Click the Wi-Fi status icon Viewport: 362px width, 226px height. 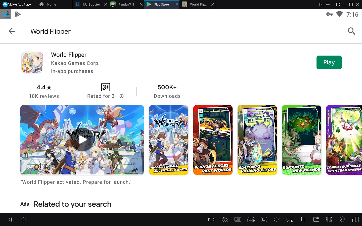click(x=339, y=14)
